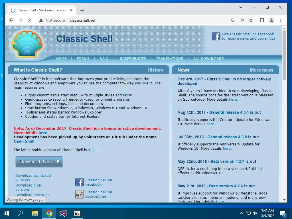Open the HOME menu item

pos(61,59)
